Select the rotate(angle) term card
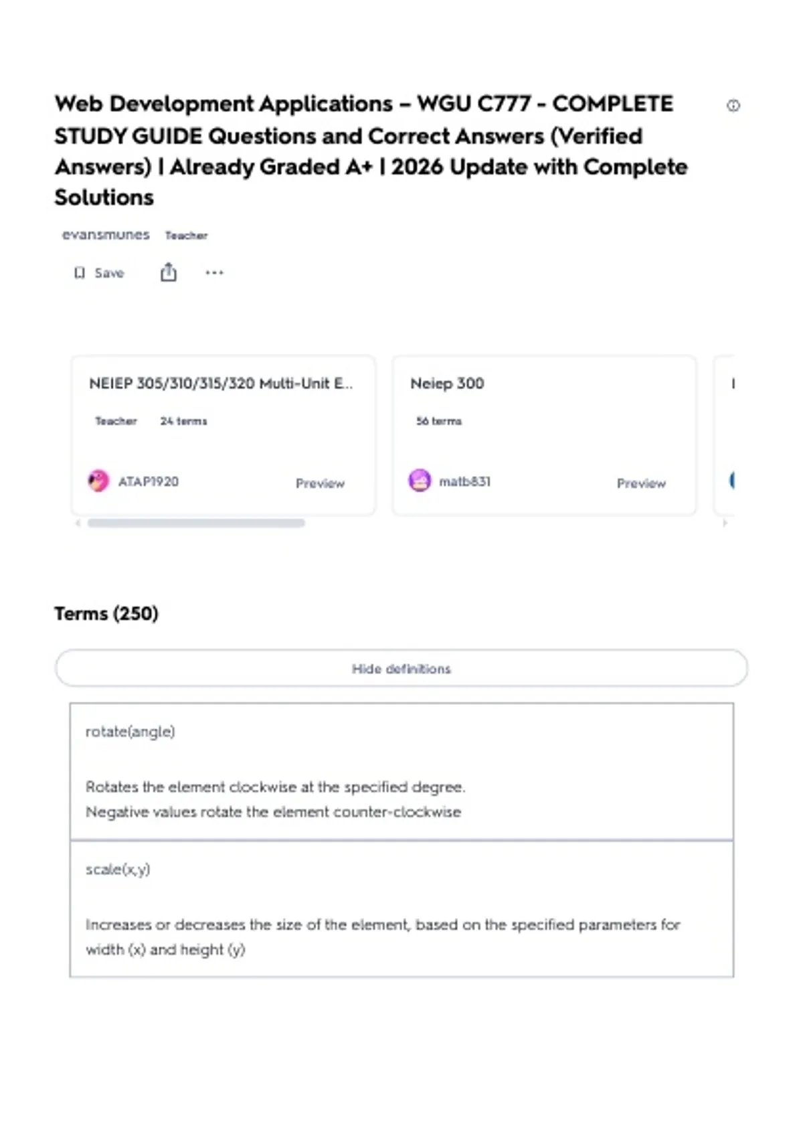 pos(401,771)
